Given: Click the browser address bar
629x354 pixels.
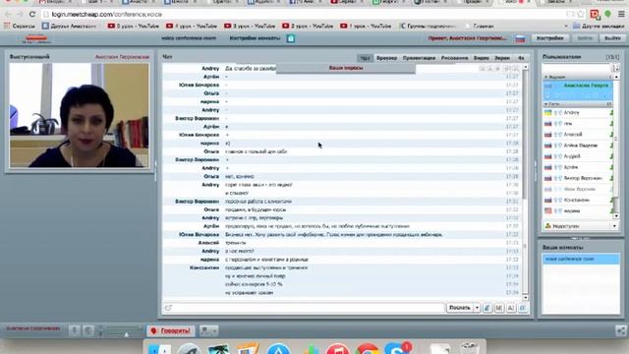Looking at the screenshot, I should coord(305,15).
